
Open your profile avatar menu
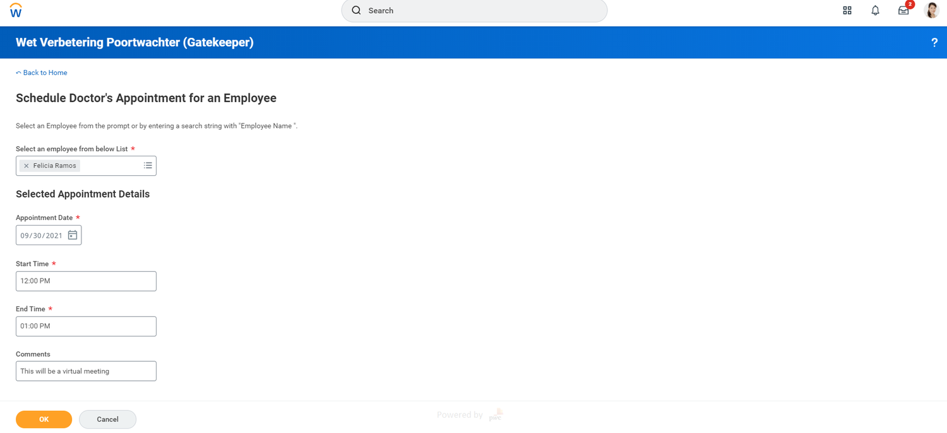tap(932, 10)
